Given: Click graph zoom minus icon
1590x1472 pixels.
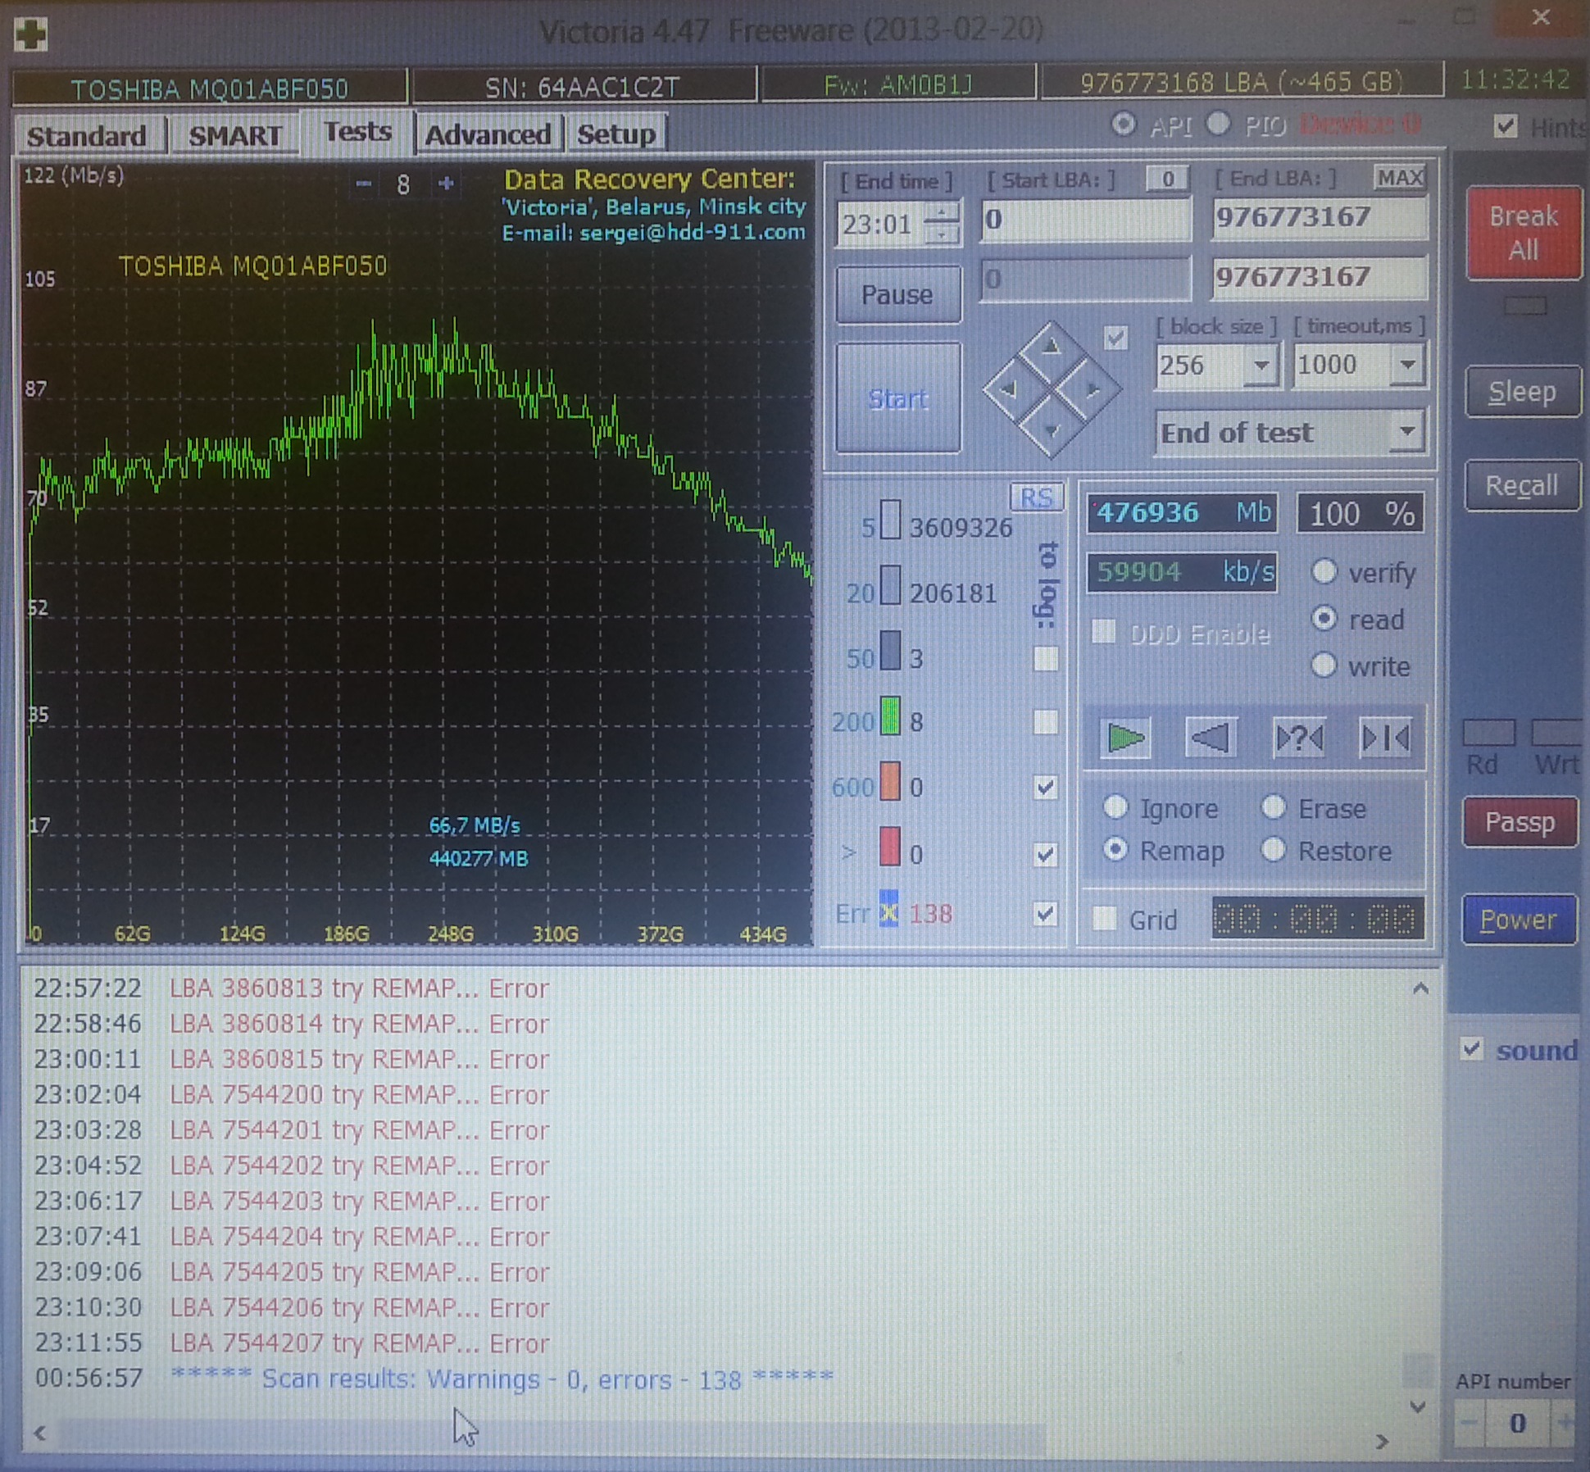Looking at the screenshot, I should 364,184.
